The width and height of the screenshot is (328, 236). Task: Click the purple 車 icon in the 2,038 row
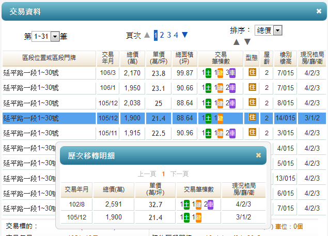coord(232,103)
